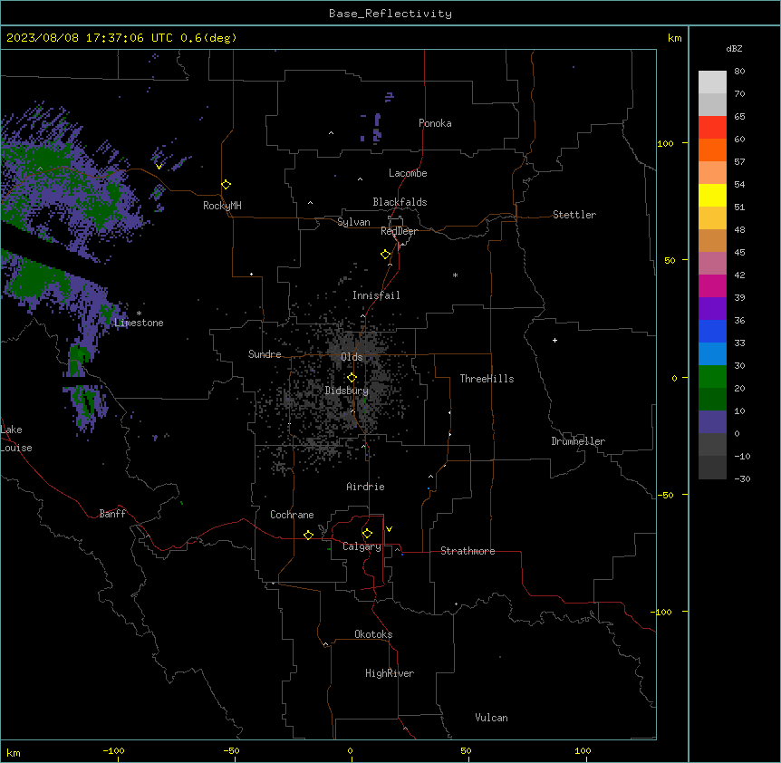Click the km unit label next to the timestamp

click(674, 38)
